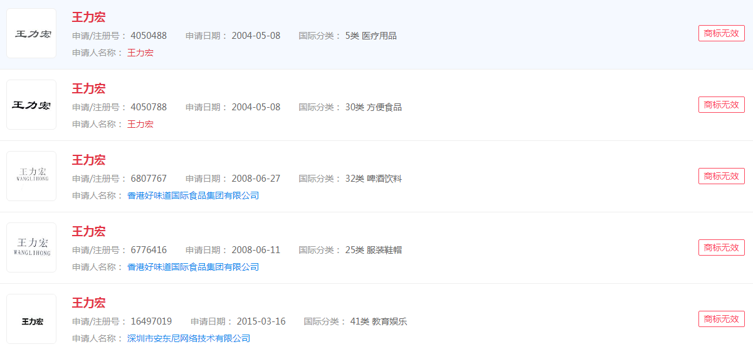Open trademark thumbnail for registration 4050488

click(x=31, y=33)
